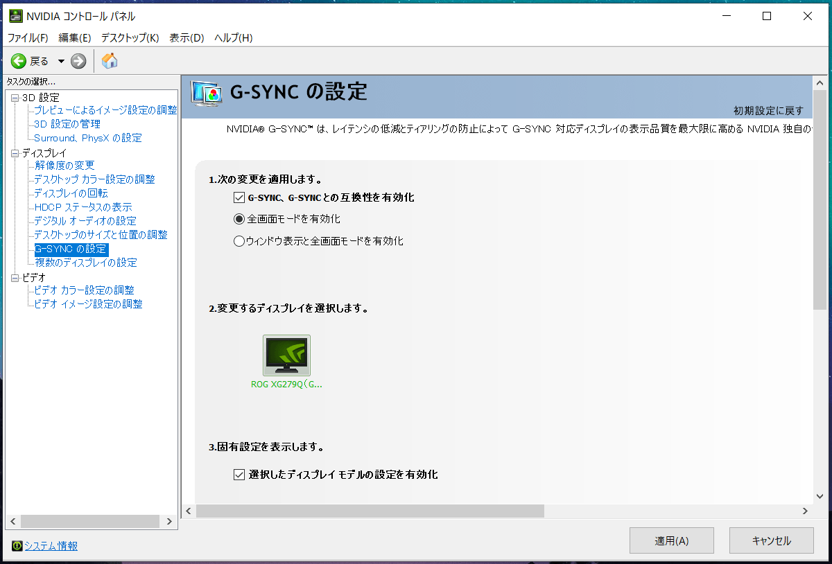Minimize the NVIDIA control panel window
Image resolution: width=832 pixels, height=564 pixels.
[x=726, y=16]
